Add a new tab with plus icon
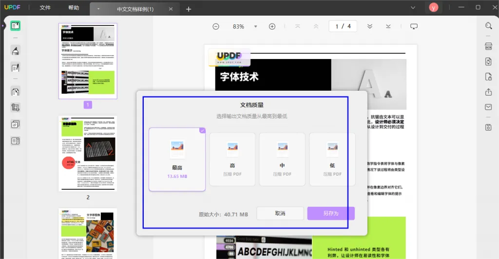The image size is (499, 259). [189, 9]
